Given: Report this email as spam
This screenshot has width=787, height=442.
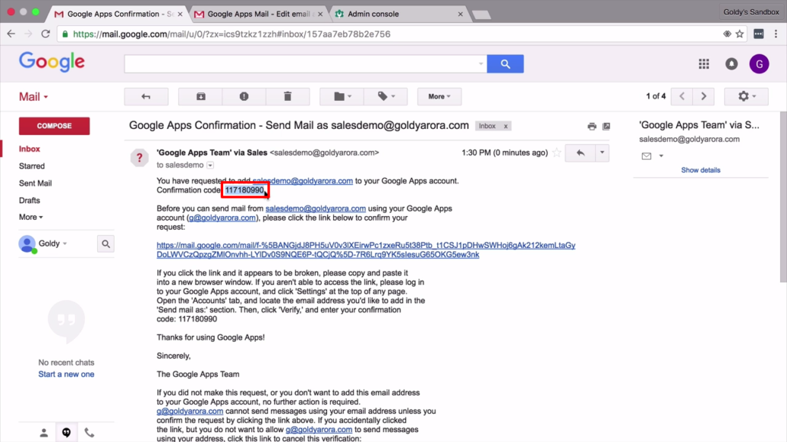Looking at the screenshot, I should pos(244,96).
